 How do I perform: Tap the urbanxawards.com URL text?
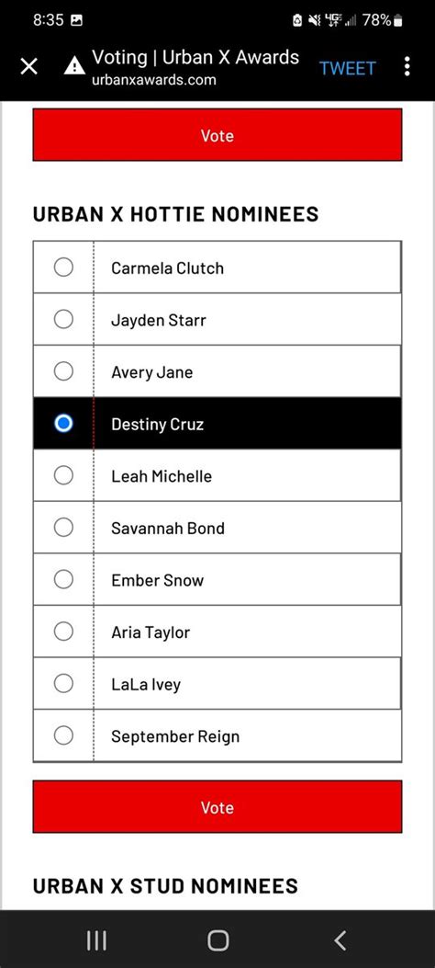pos(154,80)
